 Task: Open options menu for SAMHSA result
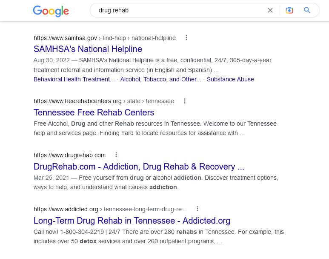point(186,37)
